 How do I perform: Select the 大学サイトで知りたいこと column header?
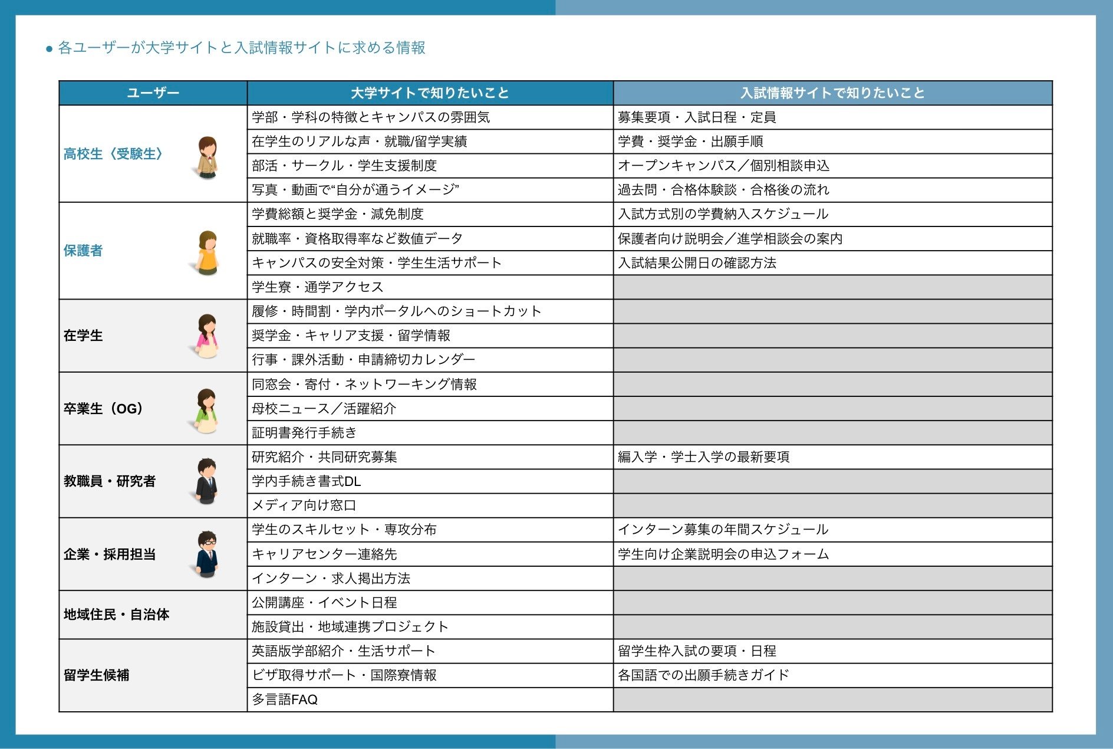(x=430, y=93)
